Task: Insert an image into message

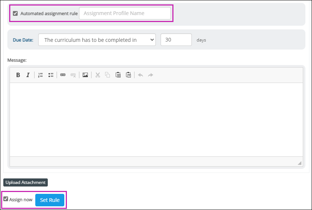Action: click(85, 75)
